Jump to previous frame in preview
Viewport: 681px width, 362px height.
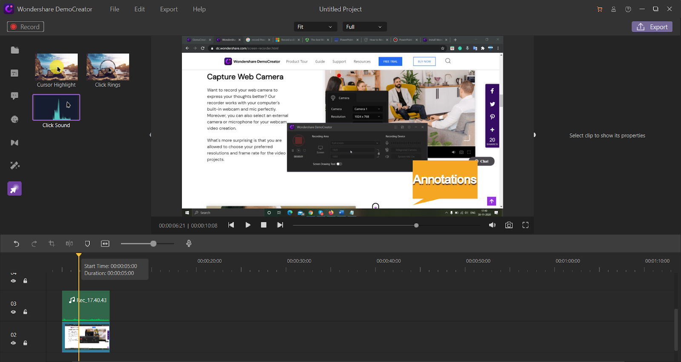click(231, 225)
